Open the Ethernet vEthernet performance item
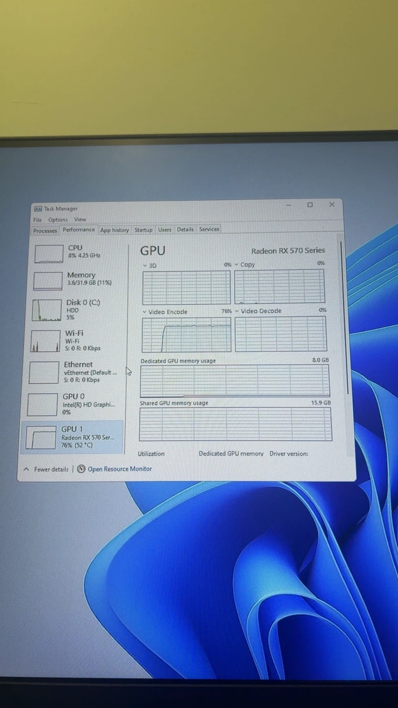 click(x=44, y=372)
